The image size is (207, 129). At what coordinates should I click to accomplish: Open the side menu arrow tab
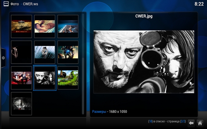click(3, 58)
